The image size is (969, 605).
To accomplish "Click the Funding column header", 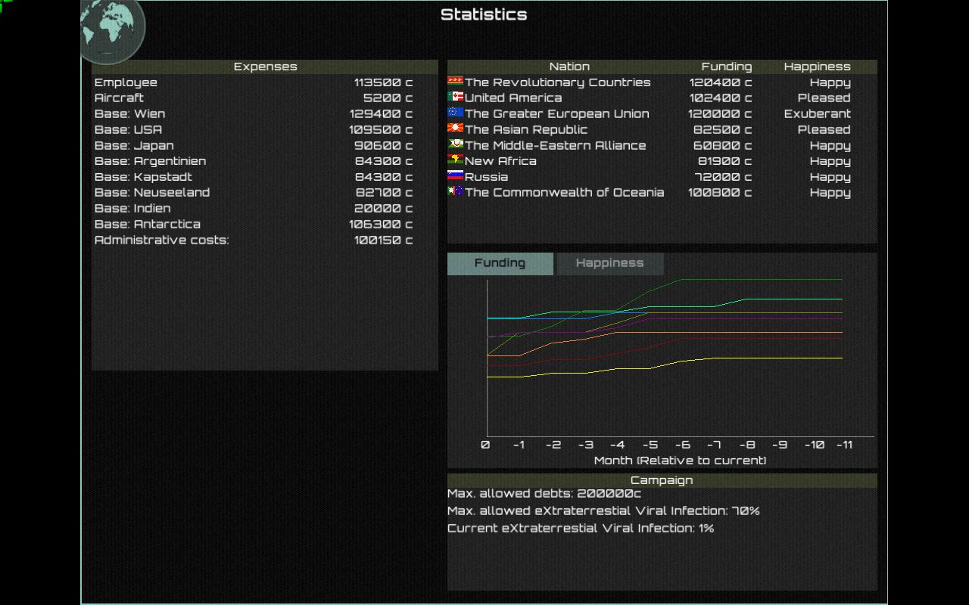I will (x=727, y=67).
